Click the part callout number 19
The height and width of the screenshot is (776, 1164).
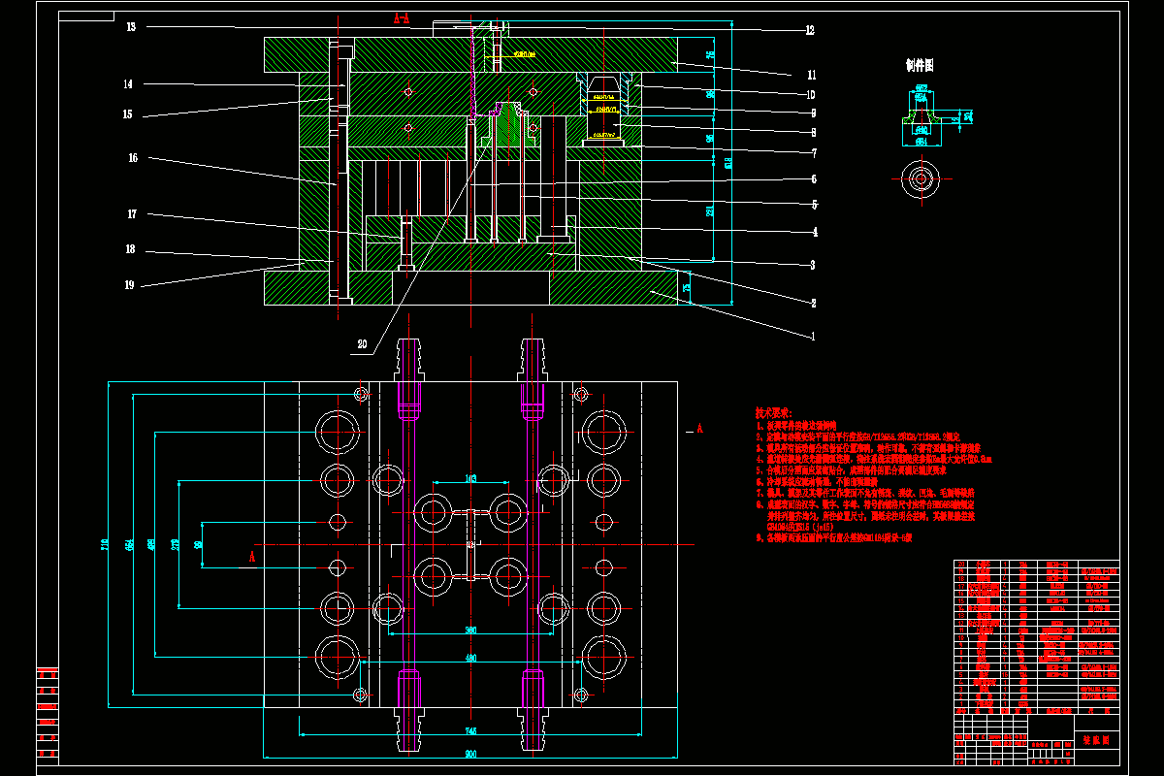click(x=130, y=285)
